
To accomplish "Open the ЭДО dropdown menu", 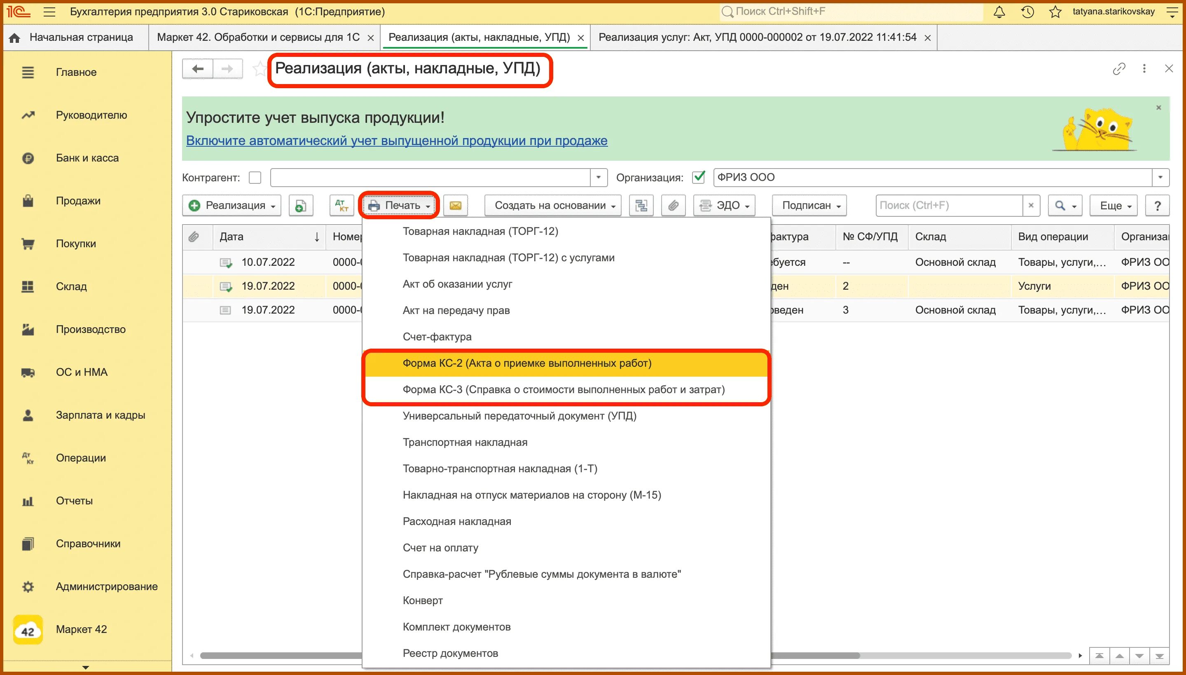I will click(724, 205).
